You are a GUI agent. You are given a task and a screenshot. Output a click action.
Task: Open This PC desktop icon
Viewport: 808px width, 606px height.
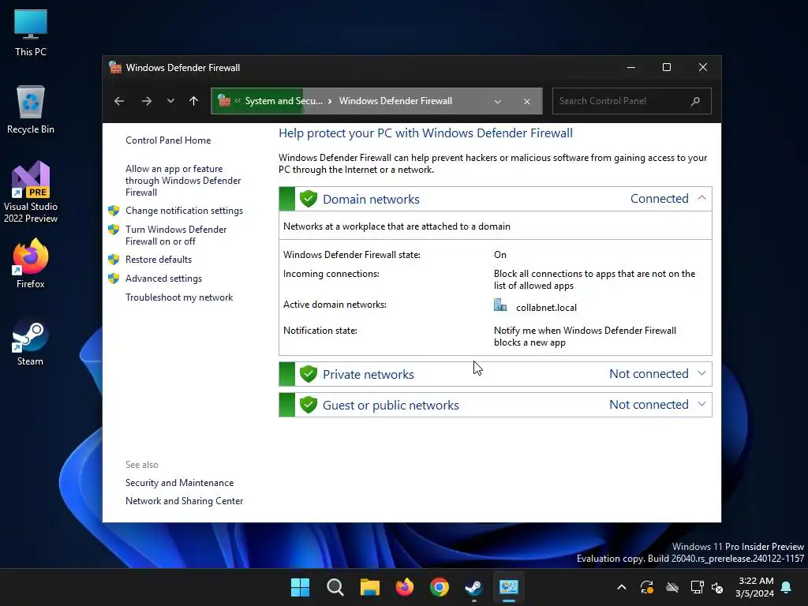(31, 32)
